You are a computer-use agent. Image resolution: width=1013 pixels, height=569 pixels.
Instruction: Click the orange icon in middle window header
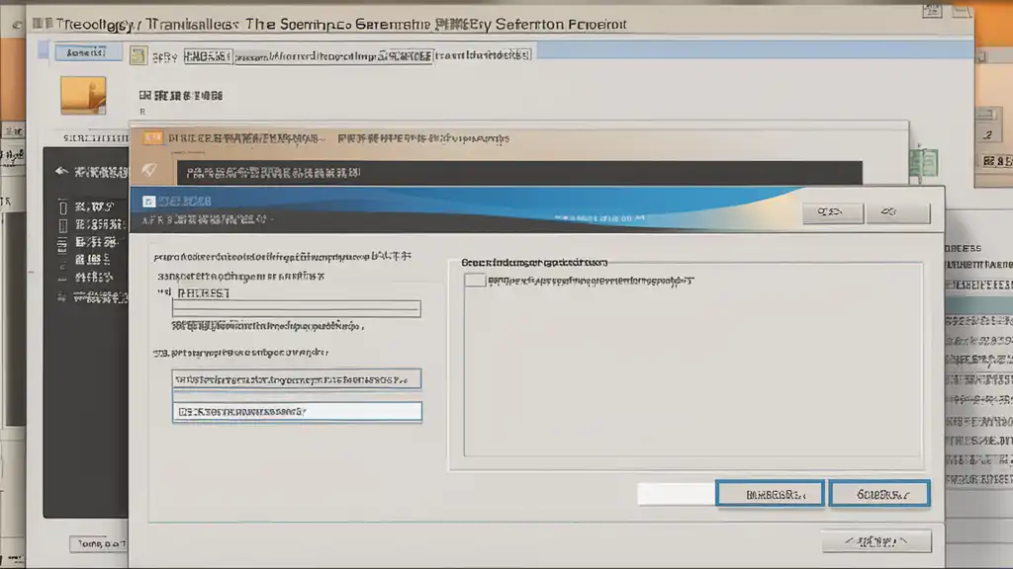pos(153,137)
